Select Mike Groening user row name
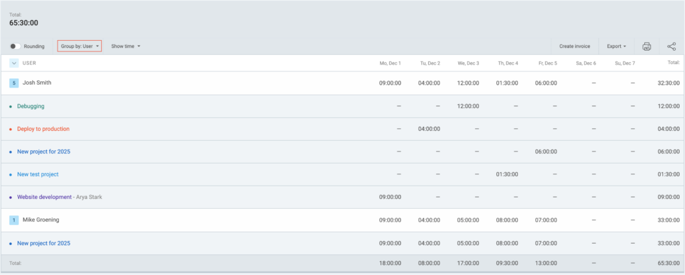 point(41,219)
